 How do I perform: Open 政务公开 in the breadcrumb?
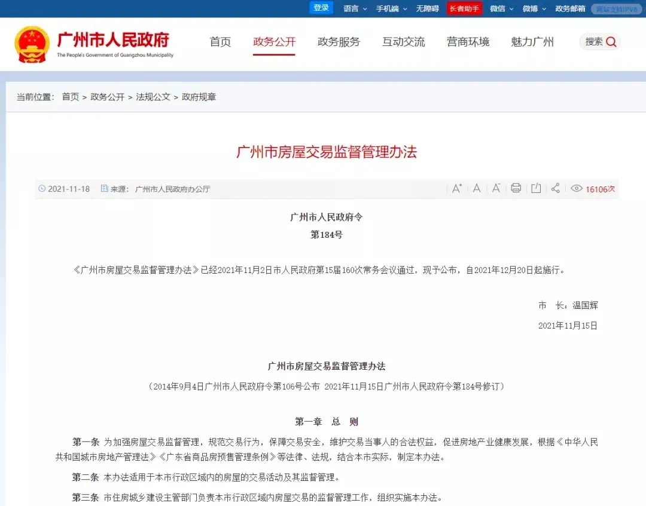108,97
